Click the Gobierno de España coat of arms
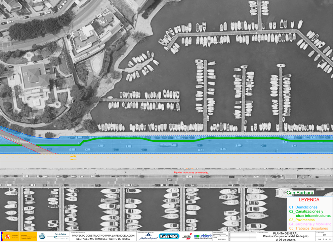 (x=8, y=236)
